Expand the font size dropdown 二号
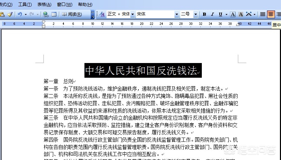 point(196,14)
